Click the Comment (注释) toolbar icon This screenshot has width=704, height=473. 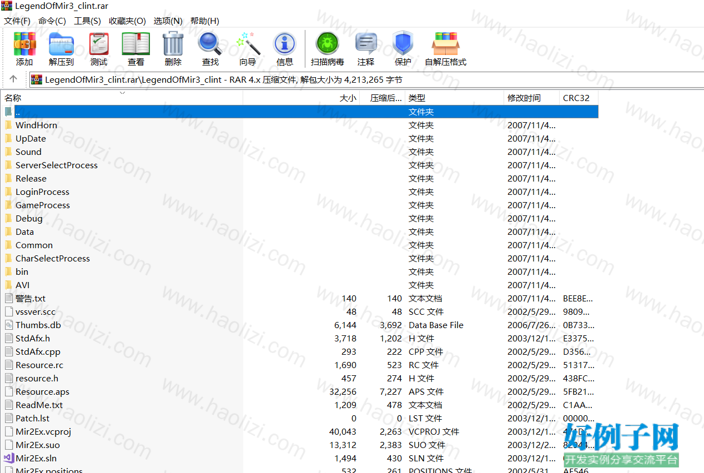(x=366, y=44)
